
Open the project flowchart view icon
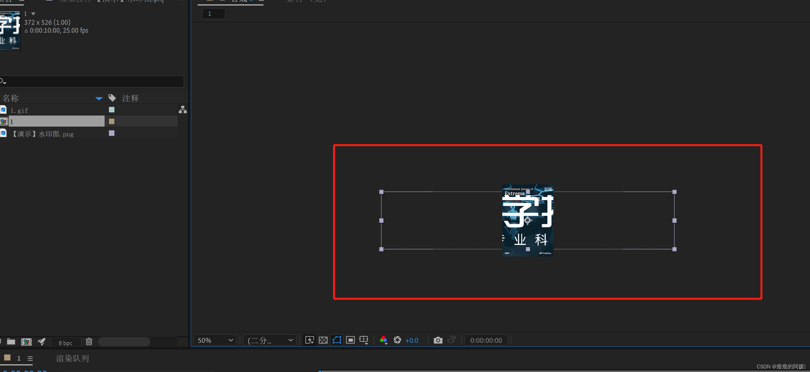tap(183, 110)
